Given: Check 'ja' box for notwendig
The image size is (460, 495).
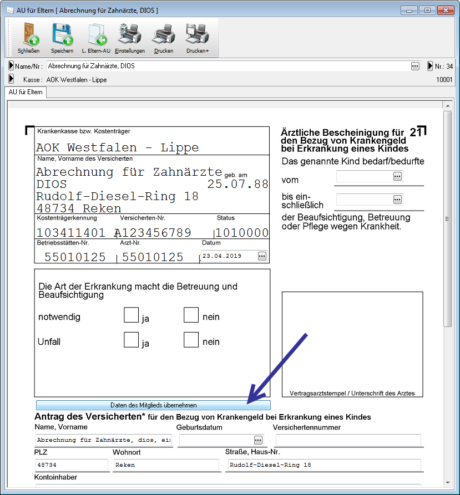Looking at the screenshot, I should tap(131, 315).
